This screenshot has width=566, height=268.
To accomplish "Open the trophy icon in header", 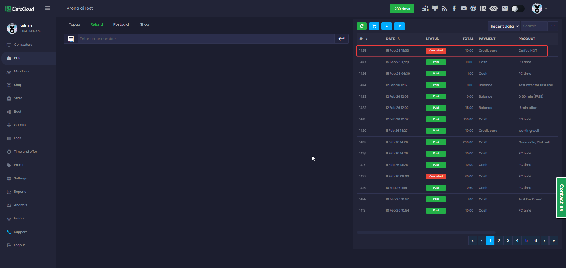I will pyautogui.click(x=435, y=9).
